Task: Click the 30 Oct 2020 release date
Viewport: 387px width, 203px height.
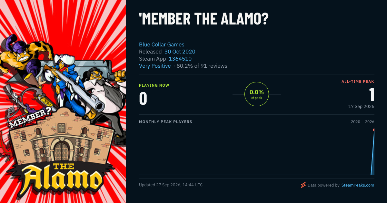Action: coord(180,52)
